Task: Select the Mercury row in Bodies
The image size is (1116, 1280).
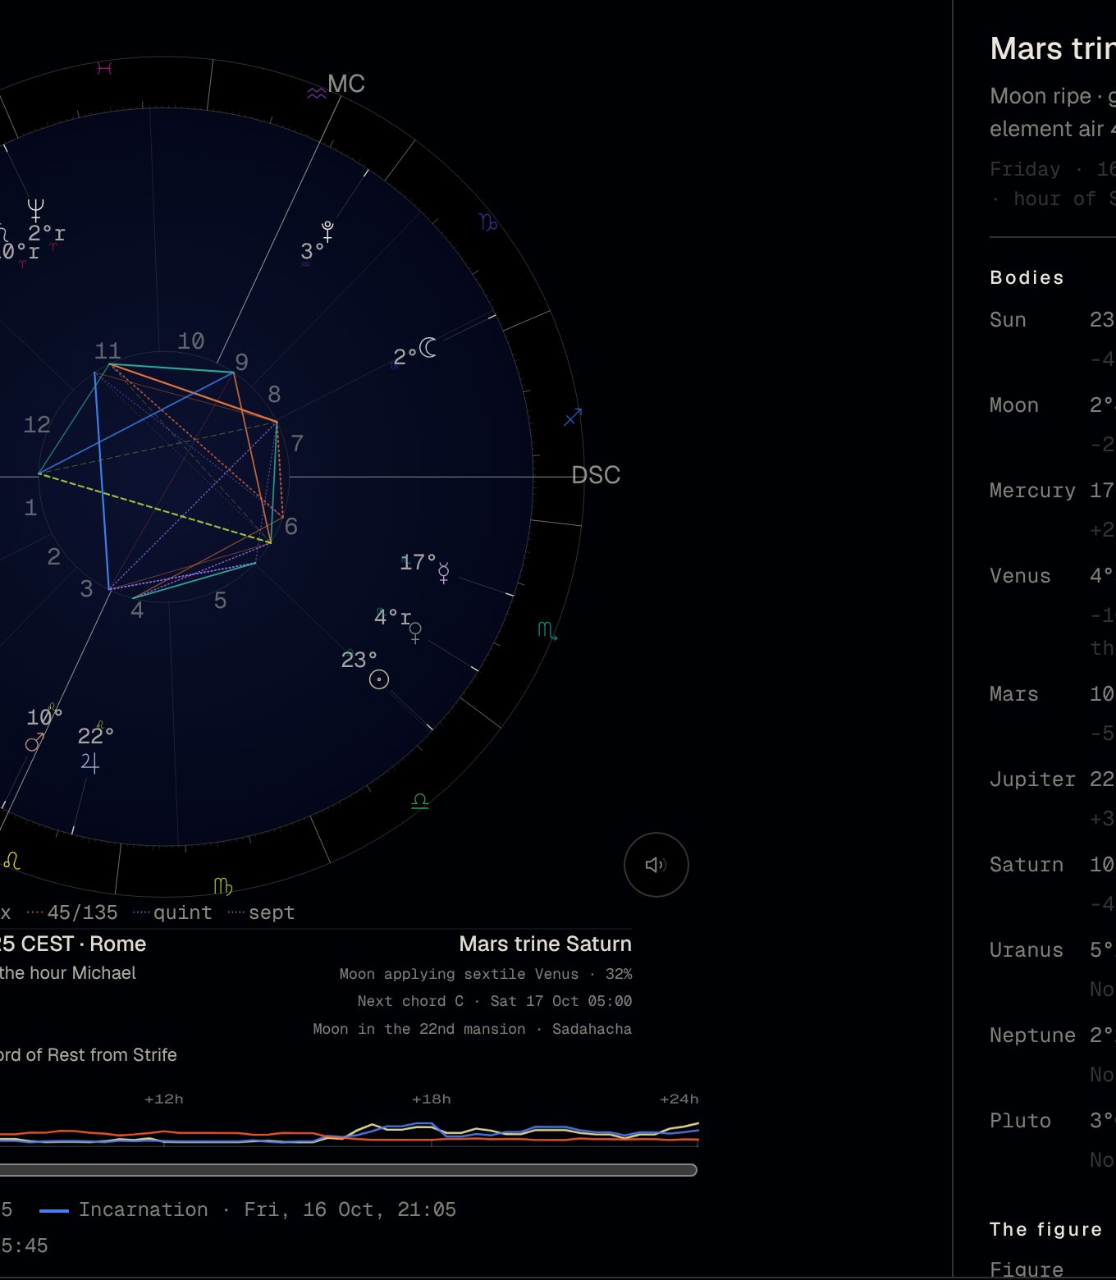Action: (1053, 509)
